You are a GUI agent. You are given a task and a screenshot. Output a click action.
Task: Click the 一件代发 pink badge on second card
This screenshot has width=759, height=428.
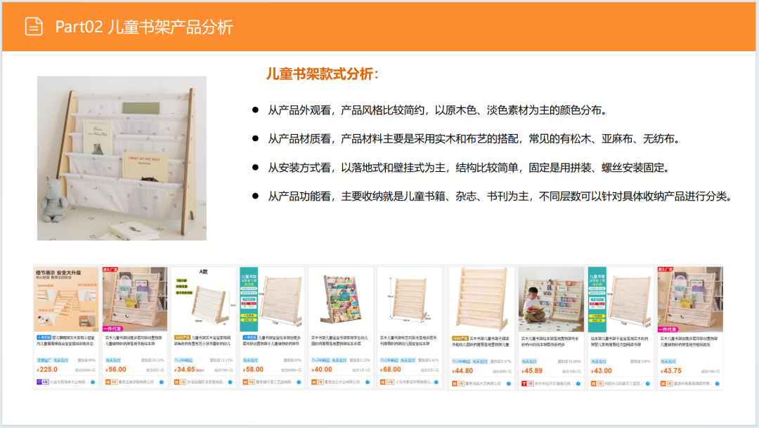112,330
